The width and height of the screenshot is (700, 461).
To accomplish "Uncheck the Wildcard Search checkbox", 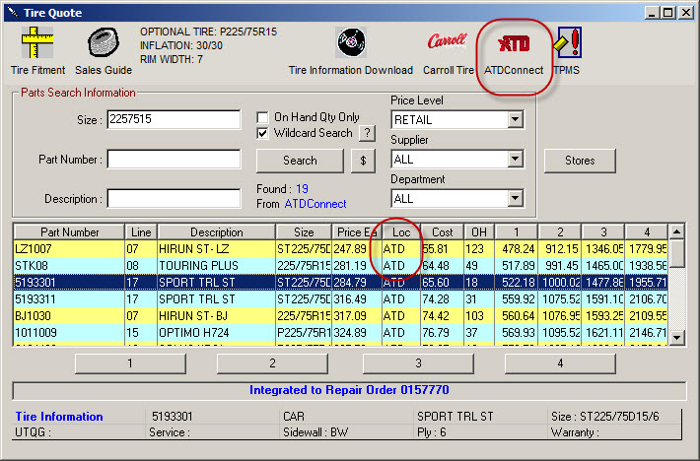I will (x=263, y=133).
